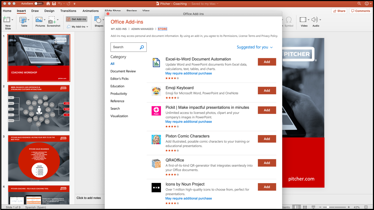Click the Home icon in title bar
374x210 pixels.
(48, 4)
